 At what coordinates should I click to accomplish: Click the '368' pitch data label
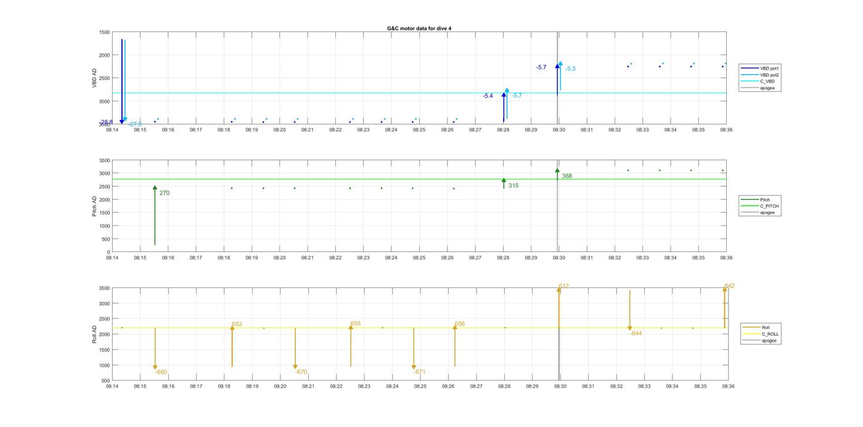(x=567, y=176)
